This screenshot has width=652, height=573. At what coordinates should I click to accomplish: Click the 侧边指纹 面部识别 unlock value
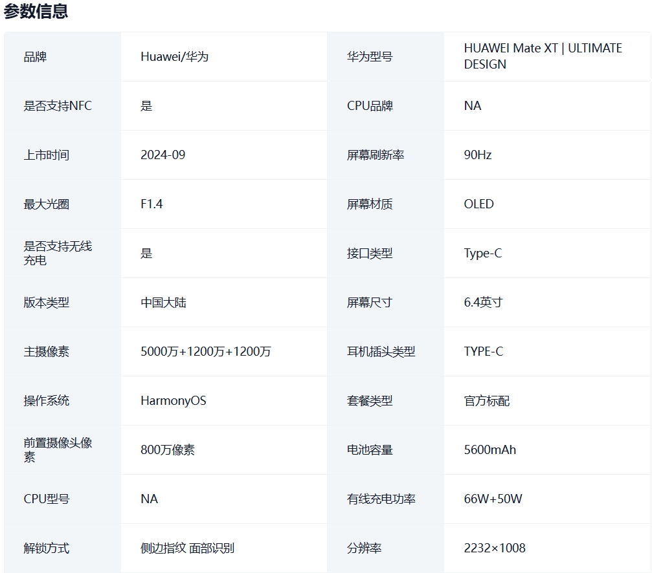[188, 548]
